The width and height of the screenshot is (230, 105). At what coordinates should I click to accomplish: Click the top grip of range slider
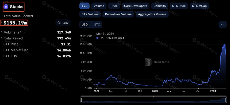point(154,96)
